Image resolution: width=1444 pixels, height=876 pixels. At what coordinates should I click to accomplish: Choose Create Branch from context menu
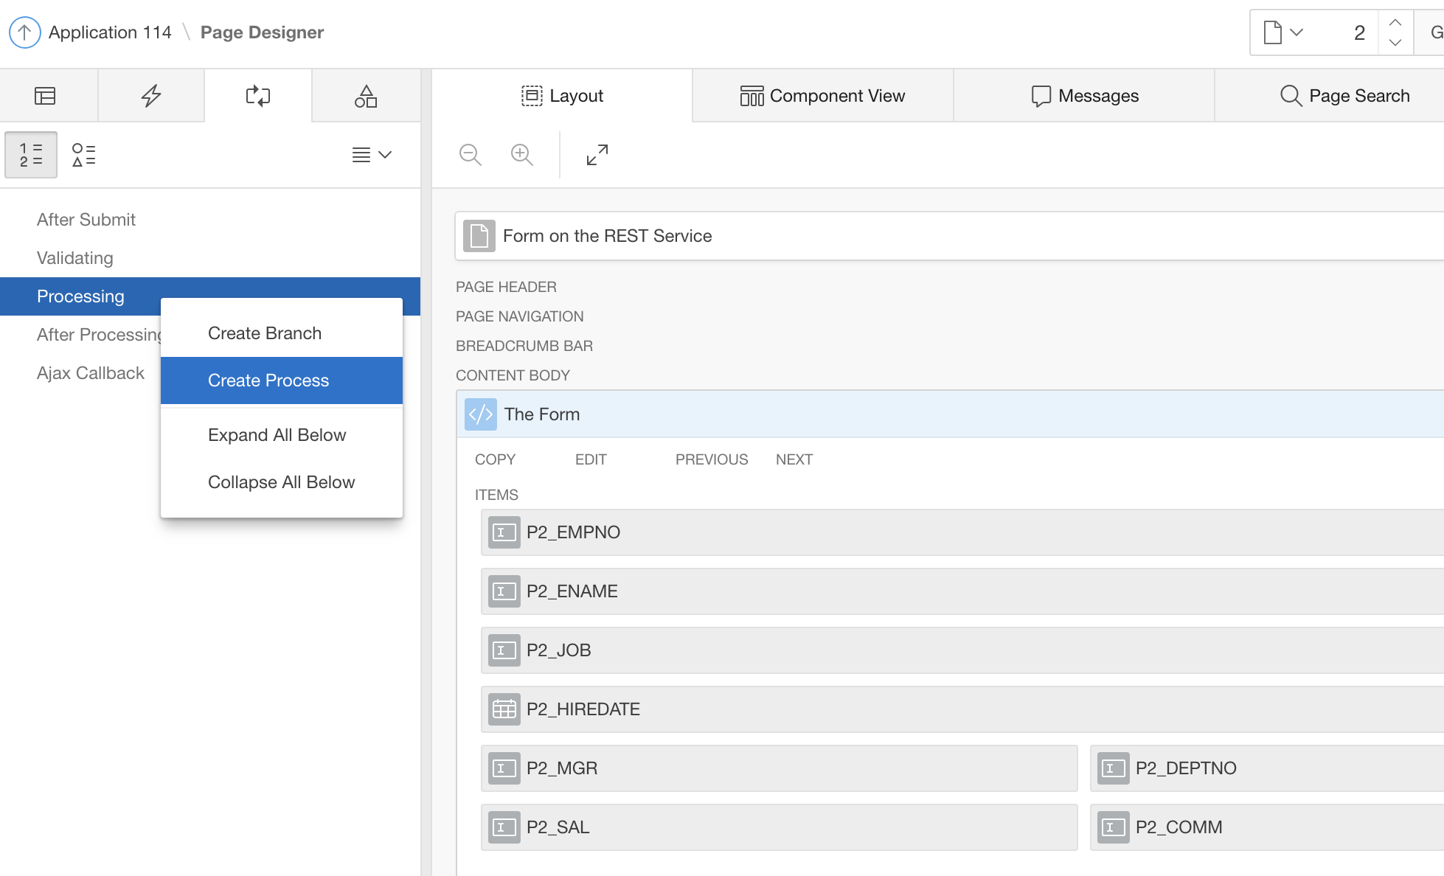(265, 333)
